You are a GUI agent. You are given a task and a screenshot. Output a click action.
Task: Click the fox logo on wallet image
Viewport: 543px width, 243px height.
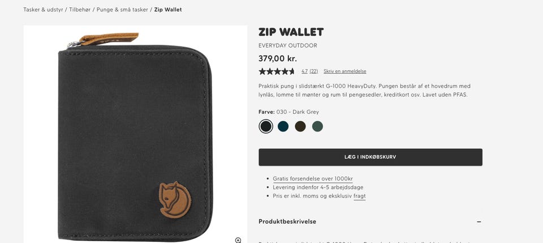175,200
